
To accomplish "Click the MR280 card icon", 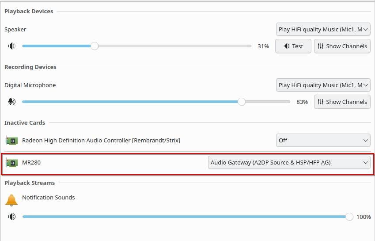I will (x=11, y=163).
